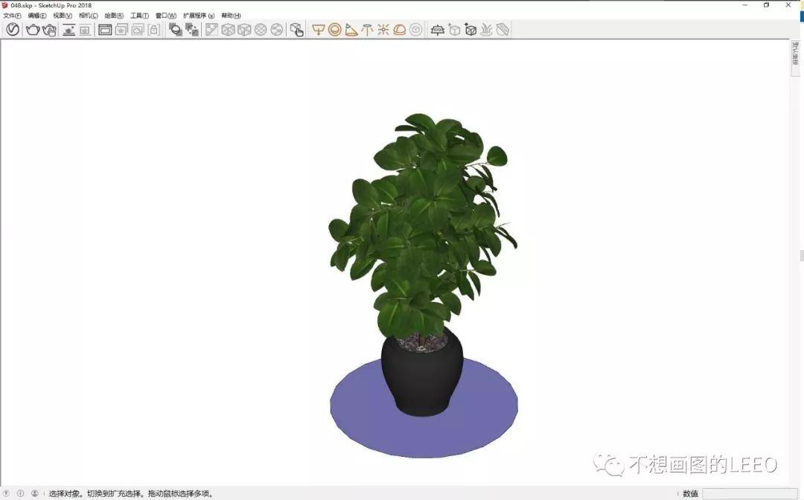Click the Remove Materials utility icon
The height and width of the screenshot is (500, 804).
point(211,30)
